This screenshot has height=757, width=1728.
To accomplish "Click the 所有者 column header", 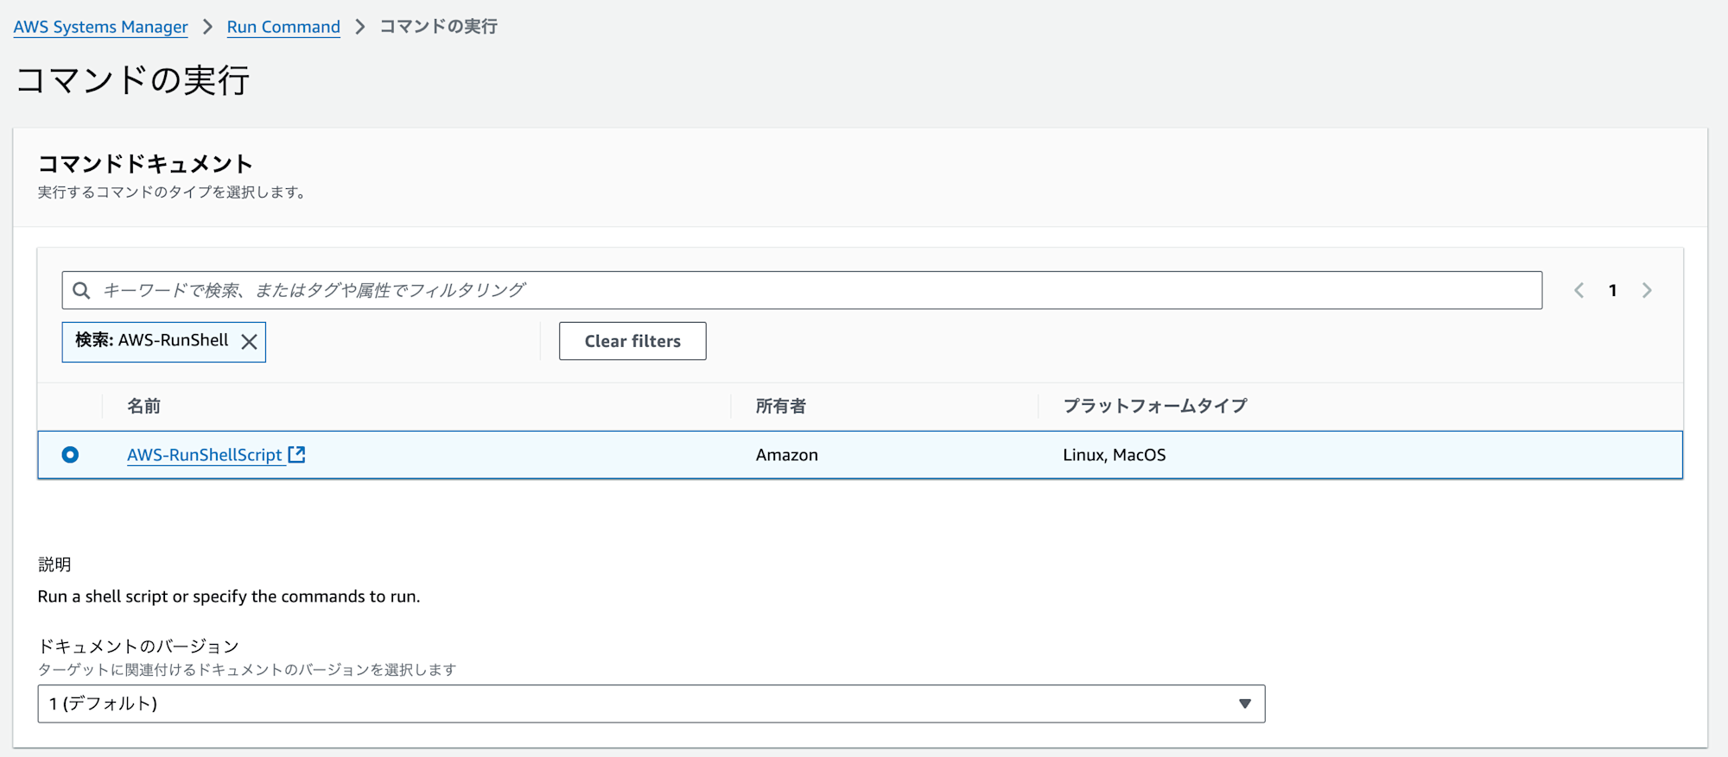I will [781, 406].
